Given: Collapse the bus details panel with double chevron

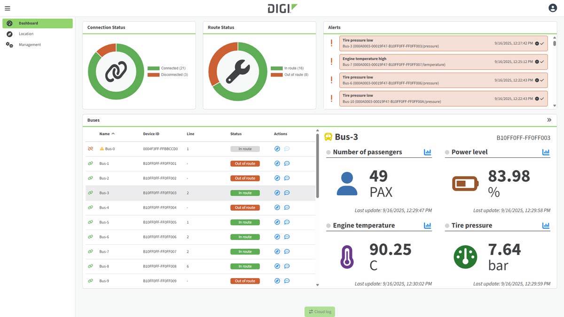Looking at the screenshot, I should click(549, 120).
